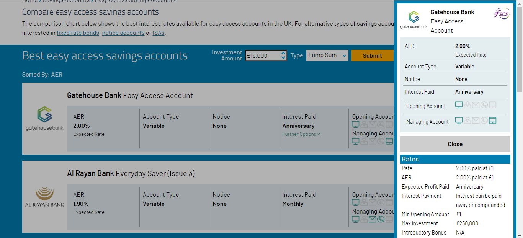The image size is (523, 238).
Task: Click the branch managing icon on Al Rayan Bank card
Action: point(364,219)
